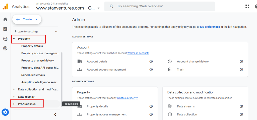Click the What's an account? link

coord(138,53)
